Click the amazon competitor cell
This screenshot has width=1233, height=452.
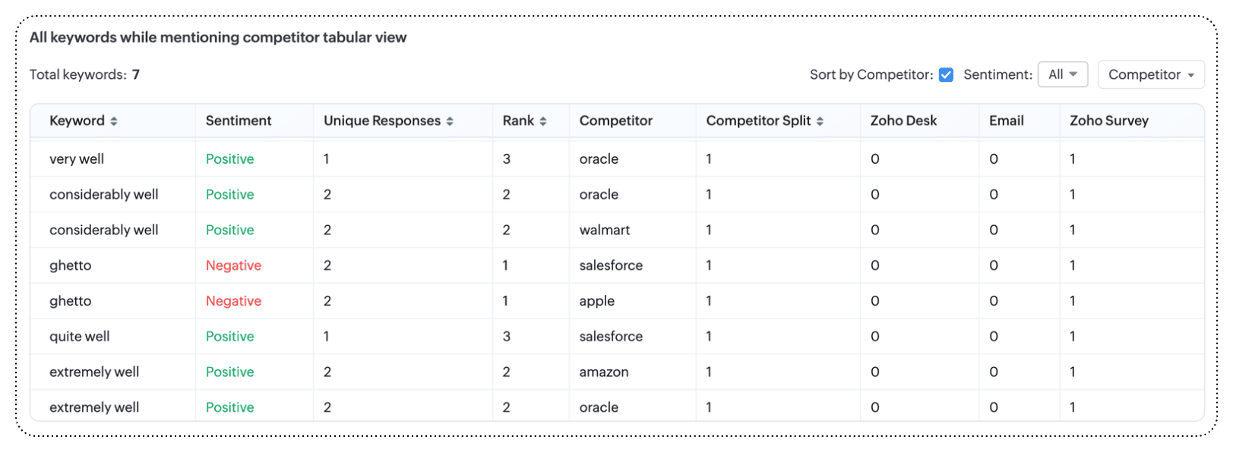click(604, 372)
